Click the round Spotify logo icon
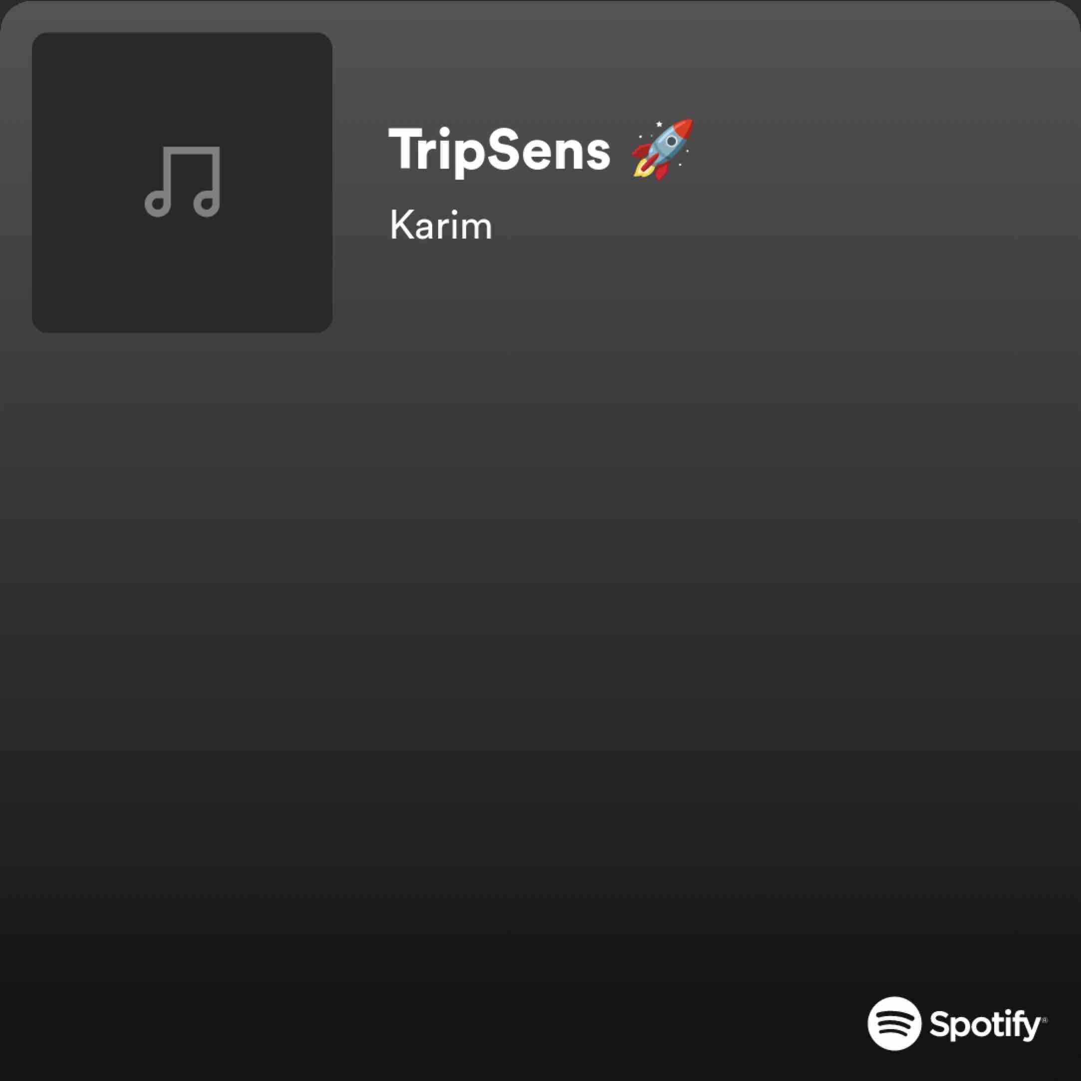The width and height of the screenshot is (1081, 1081). click(x=894, y=1024)
